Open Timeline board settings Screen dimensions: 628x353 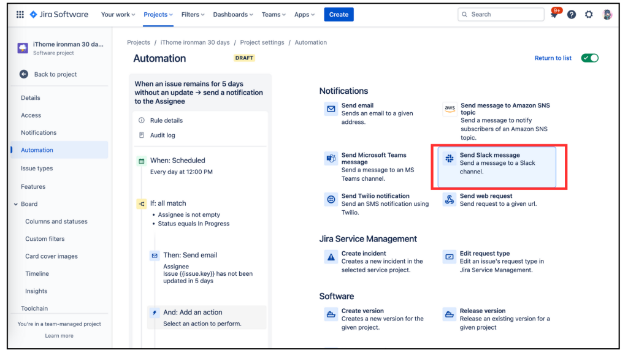(37, 274)
